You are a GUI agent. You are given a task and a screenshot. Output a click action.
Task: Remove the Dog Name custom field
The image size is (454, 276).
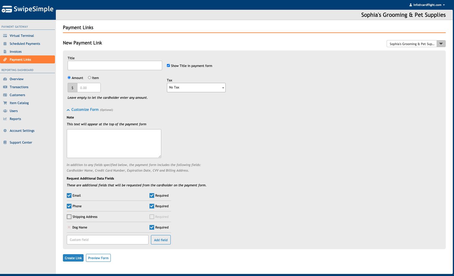(x=69, y=227)
